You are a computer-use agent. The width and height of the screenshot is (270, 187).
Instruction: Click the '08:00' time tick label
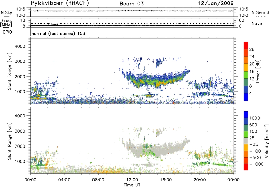pos(98,180)
